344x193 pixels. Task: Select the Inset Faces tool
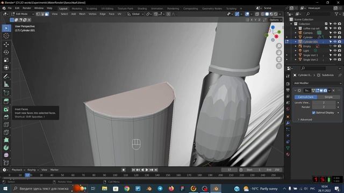tap(6, 109)
